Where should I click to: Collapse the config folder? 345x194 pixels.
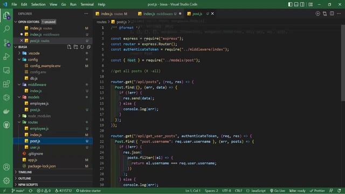[19, 59]
